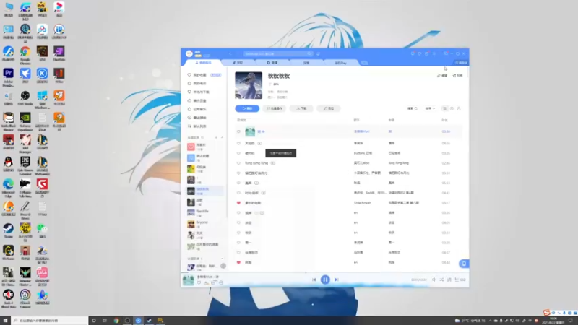Image resolution: width=578 pixels, height=325 pixels.
Task: Click the volume speaker icon in player bar
Action: (434, 279)
